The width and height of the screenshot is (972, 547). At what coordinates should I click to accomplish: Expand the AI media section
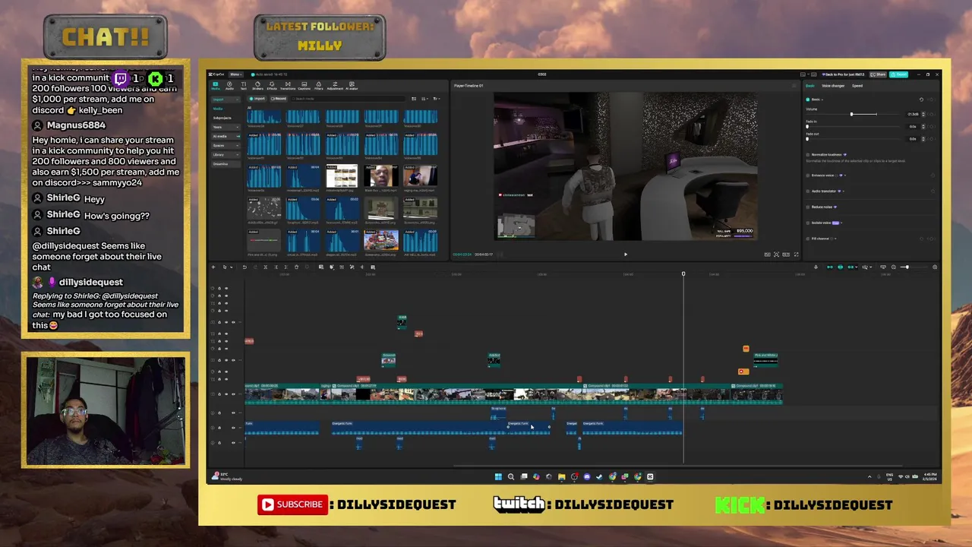click(x=226, y=136)
